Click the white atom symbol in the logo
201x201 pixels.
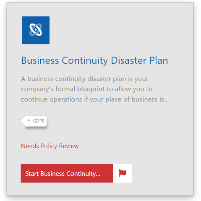tap(36, 29)
